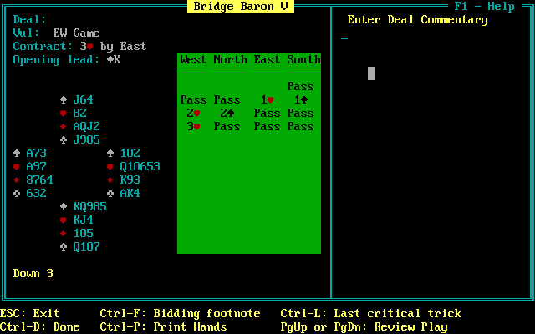The height and width of the screenshot is (334, 535).
Task: Click South's club suit symbol beside Q107
Action: coord(64,247)
